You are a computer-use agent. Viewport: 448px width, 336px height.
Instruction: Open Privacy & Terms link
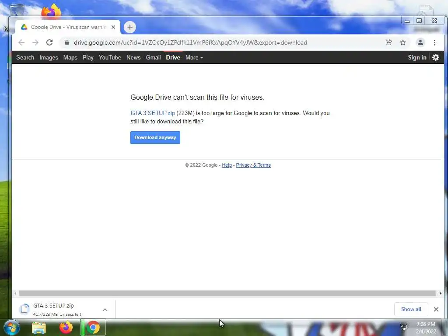pos(253,165)
